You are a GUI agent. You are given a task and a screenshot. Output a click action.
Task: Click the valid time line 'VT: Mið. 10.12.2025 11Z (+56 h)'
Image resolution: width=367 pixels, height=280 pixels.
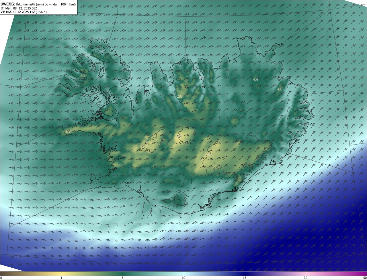[x=24, y=12]
